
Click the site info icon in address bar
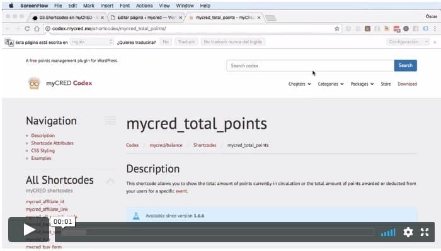[48, 29]
